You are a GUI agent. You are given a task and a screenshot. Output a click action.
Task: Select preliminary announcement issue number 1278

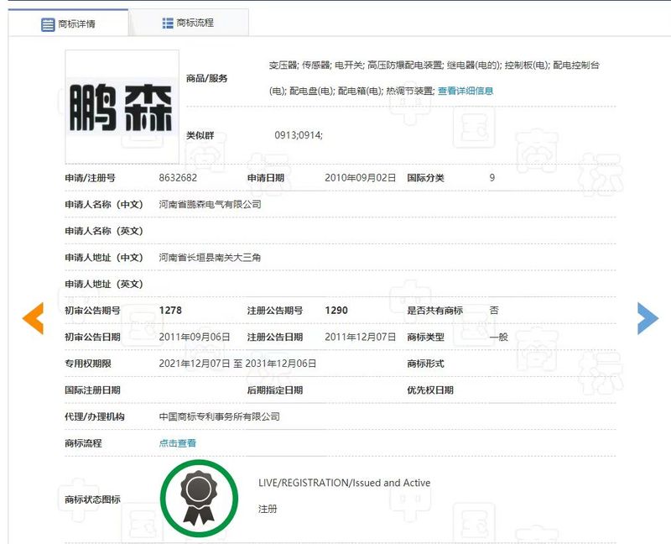click(x=170, y=311)
